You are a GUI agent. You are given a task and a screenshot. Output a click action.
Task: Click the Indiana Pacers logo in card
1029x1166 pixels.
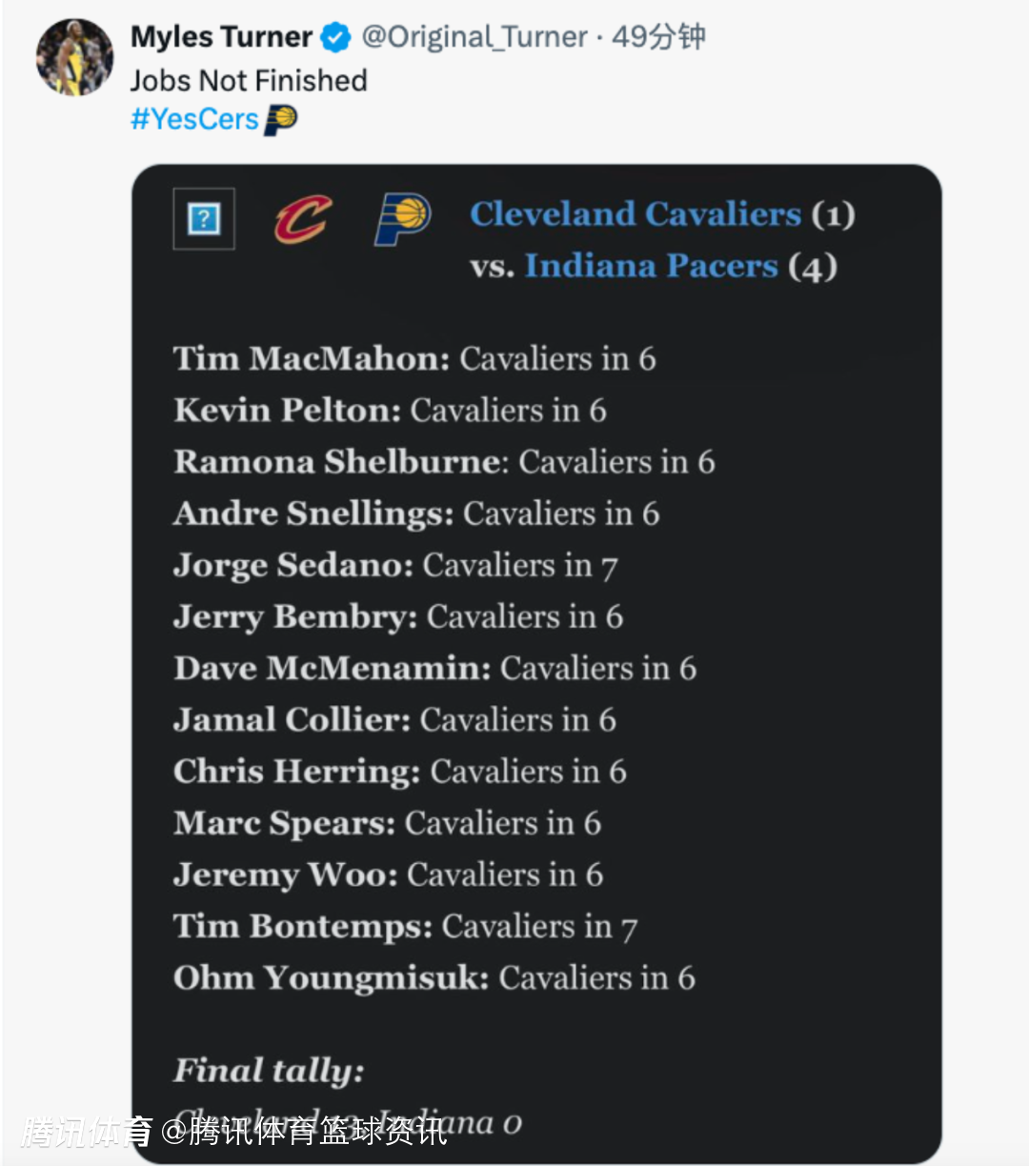(x=402, y=219)
